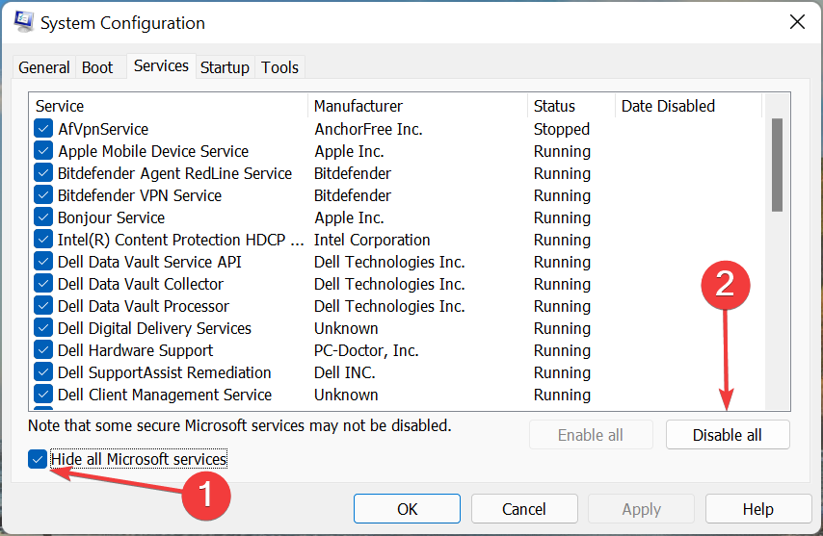
Task: Click the services list vertical scrollbar
Action: click(x=777, y=164)
